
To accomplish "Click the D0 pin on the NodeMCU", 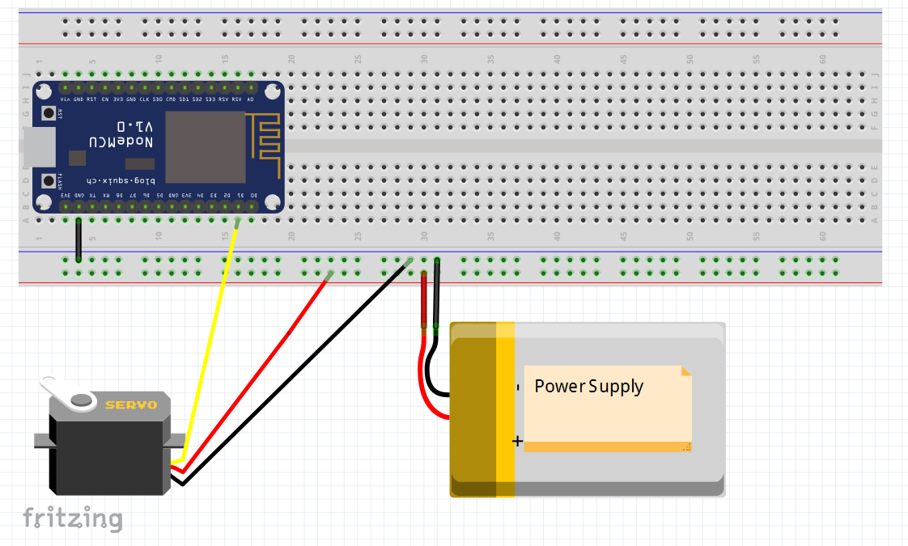I will click(252, 206).
